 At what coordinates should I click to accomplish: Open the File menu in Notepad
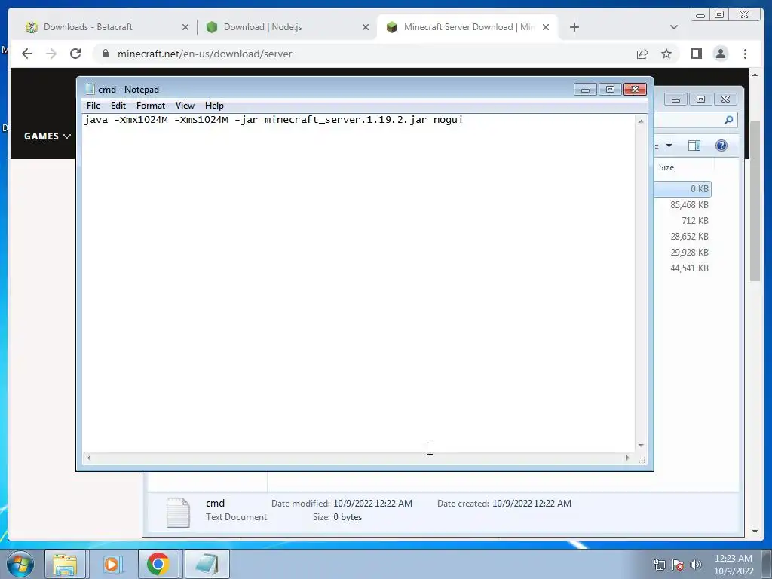point(93,106)
